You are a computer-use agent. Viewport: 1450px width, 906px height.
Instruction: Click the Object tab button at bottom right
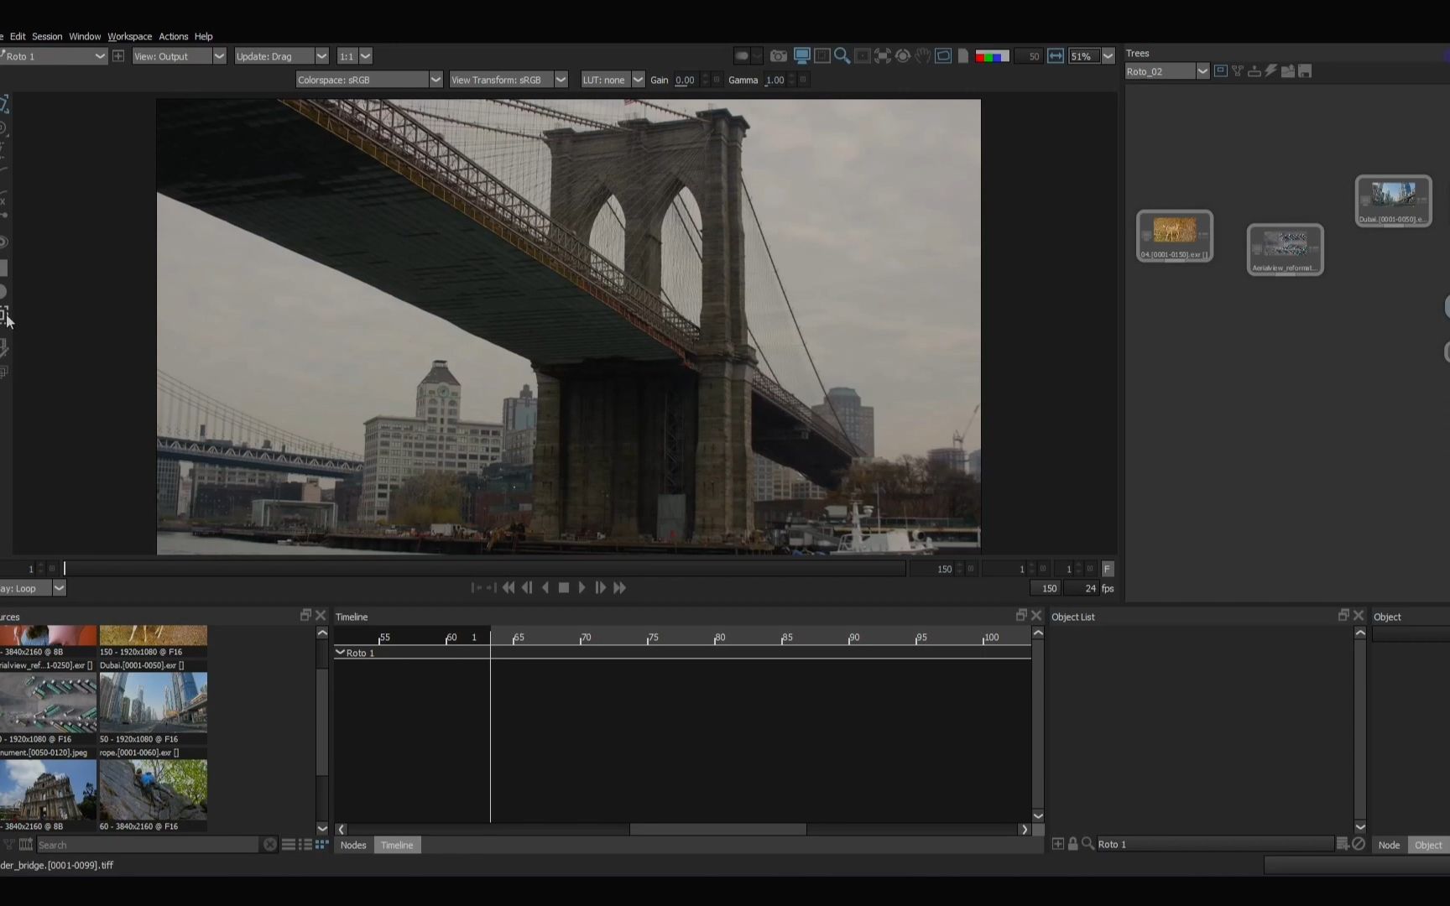point(1427,845)
